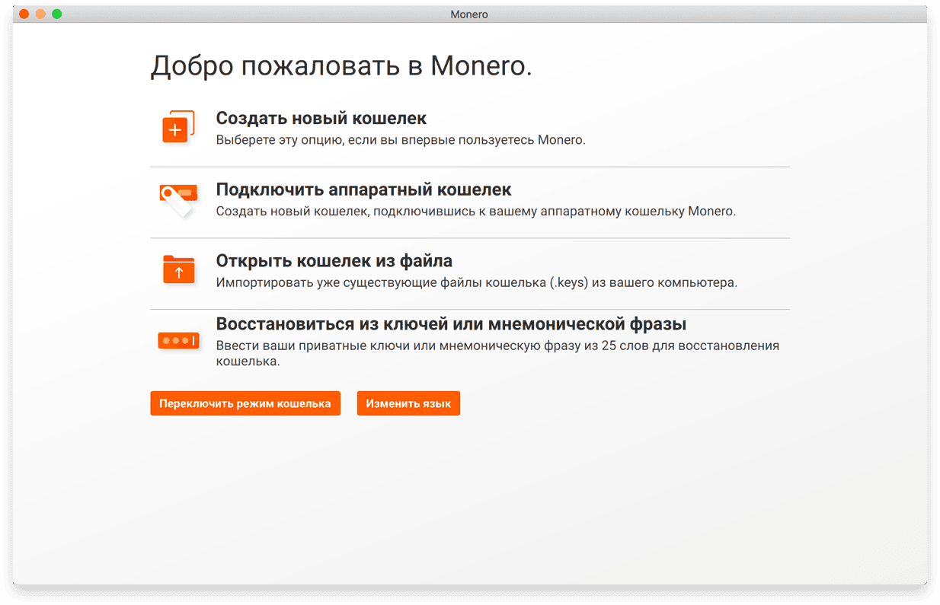This screenshot has height=605, width=940.
Task: Maximize the Monero window with green button
Action: (x=56, y=14)
